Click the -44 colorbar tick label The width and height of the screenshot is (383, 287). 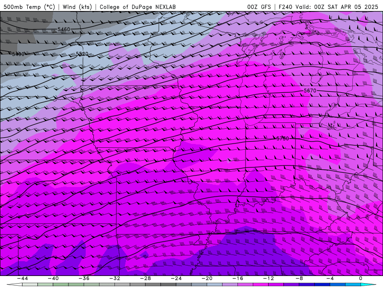[x=23, y=278]
